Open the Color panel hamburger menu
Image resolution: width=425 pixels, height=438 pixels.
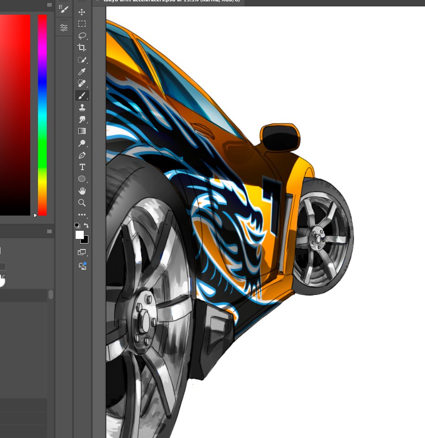point(49,5)
